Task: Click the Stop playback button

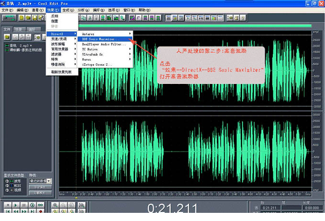Action: [8, 205]
